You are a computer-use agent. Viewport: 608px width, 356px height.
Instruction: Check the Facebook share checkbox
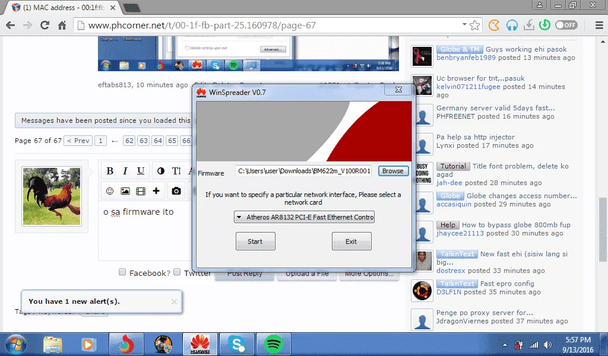pyautogui.click(x=122, y=272)
